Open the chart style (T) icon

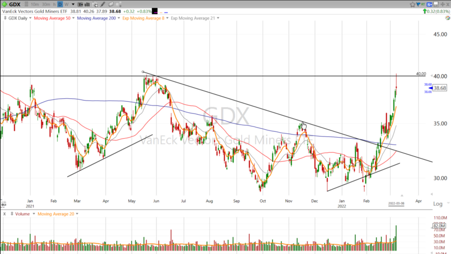(80, 4)
